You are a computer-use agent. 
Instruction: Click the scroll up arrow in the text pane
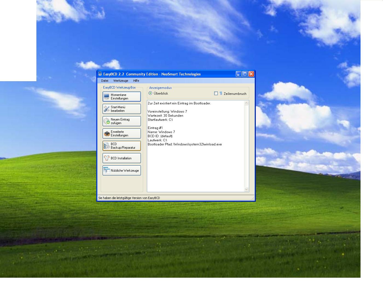246,103
